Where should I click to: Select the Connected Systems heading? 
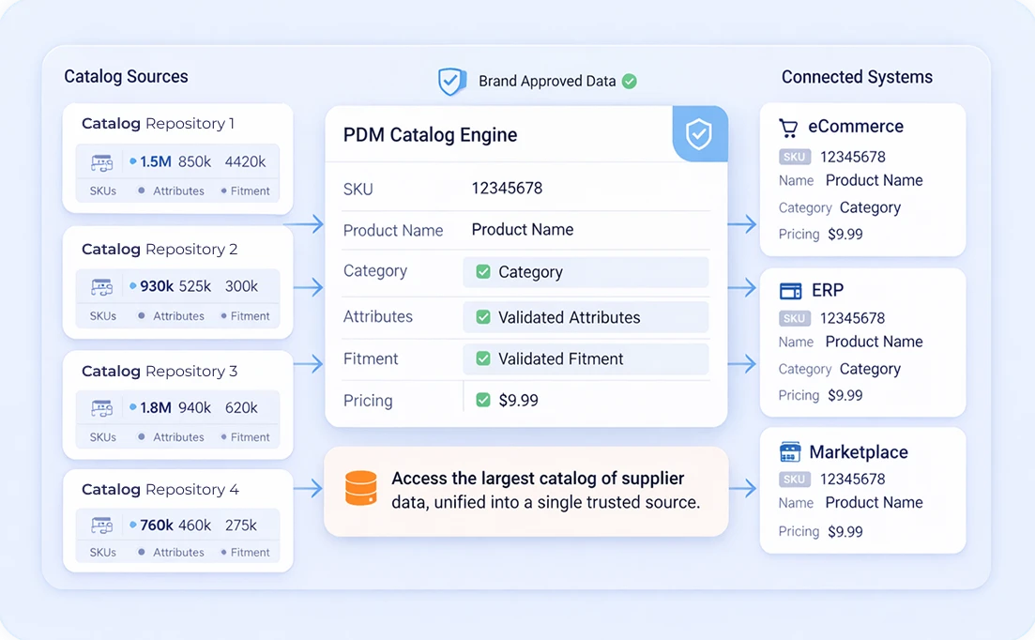(x=857, y=77)
